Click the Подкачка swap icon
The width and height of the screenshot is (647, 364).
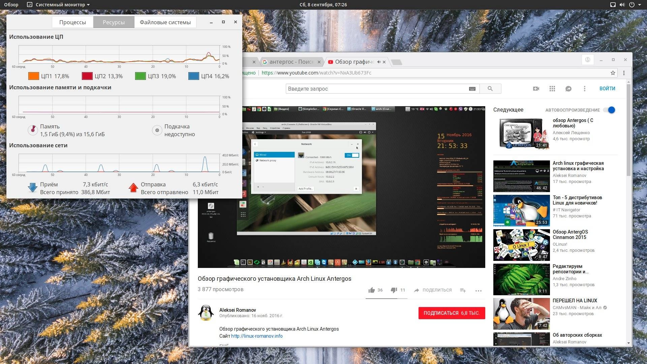tap(157, 130)
